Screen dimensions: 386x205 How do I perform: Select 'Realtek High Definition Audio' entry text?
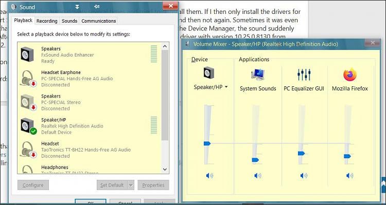(x=72, y=126)
